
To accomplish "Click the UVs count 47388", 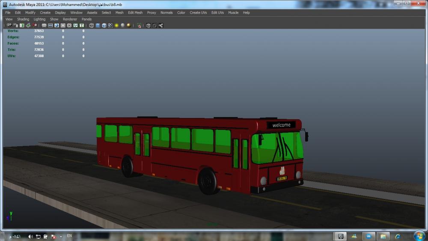I will point(39,56).
